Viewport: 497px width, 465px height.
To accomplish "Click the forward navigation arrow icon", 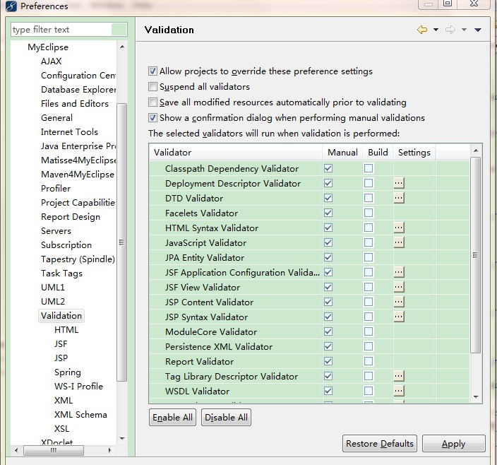I will pos(450,30).
